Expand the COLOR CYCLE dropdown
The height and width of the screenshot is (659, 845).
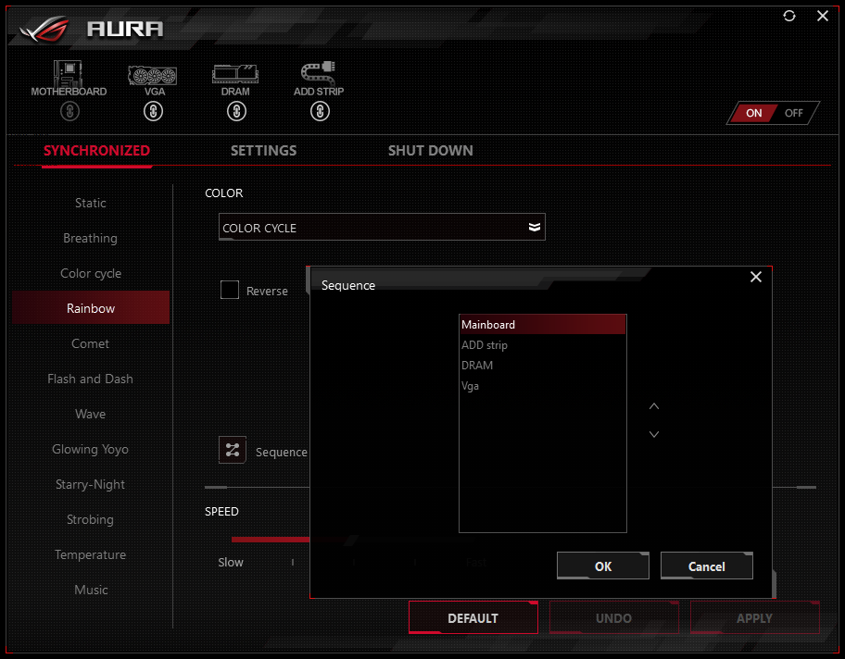click(x=382, y=227)
